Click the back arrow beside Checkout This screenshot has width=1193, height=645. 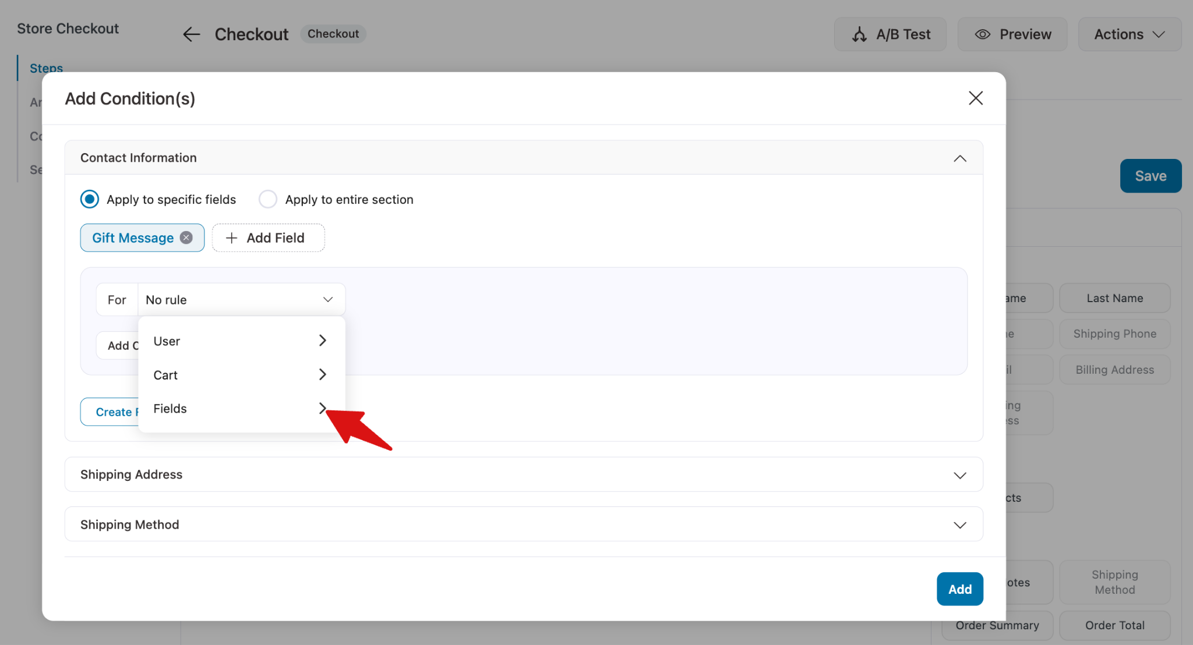191,34
